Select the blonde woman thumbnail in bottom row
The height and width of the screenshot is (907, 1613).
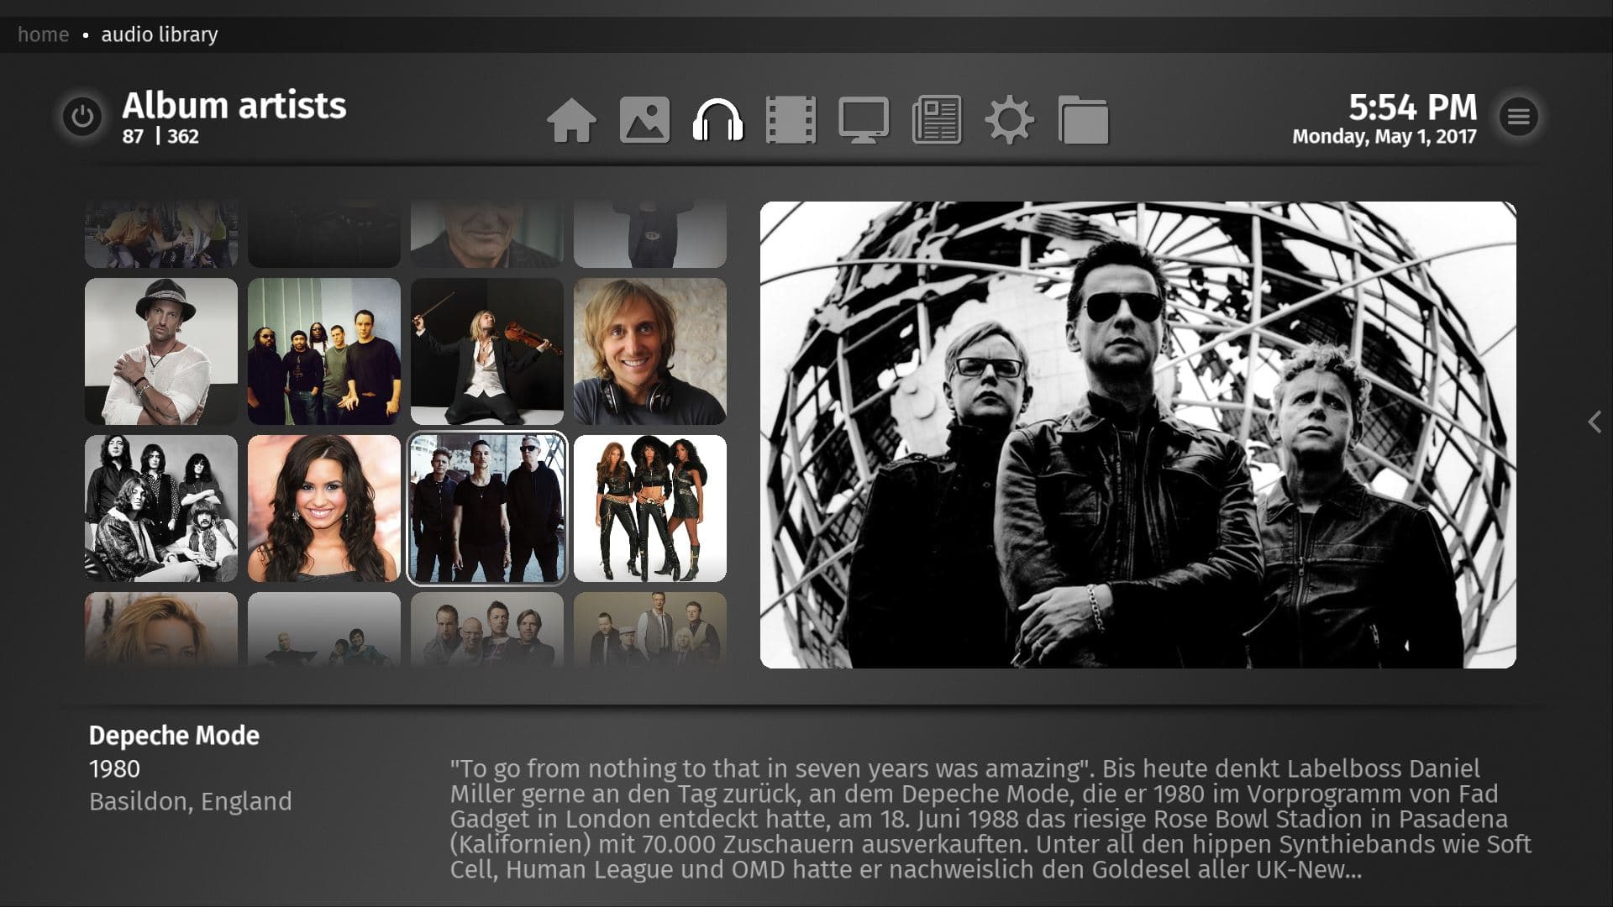(x=161, y=630)
